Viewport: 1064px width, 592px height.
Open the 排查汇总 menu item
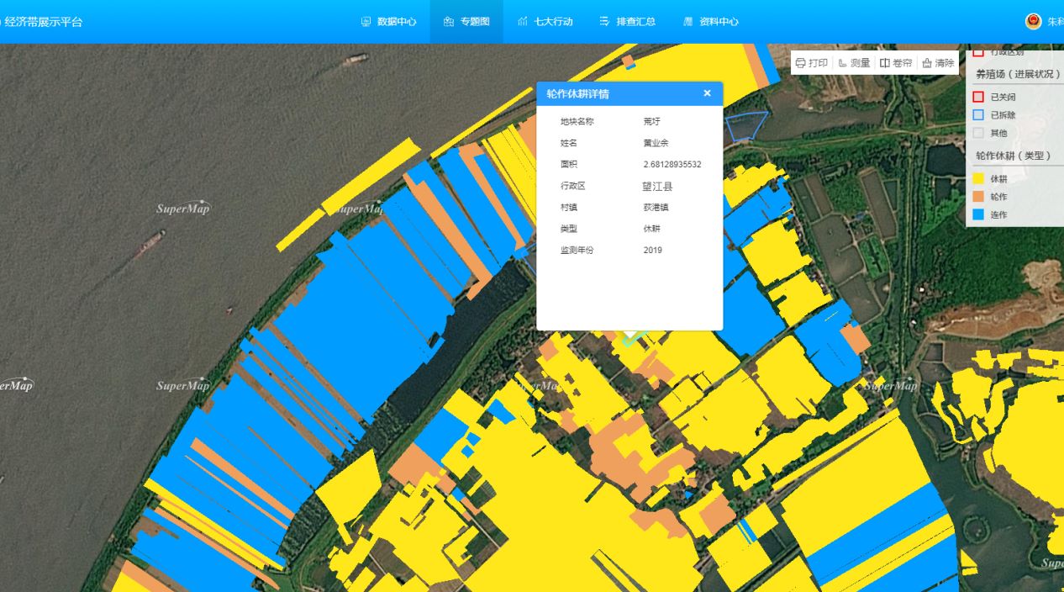coord(635,22)
